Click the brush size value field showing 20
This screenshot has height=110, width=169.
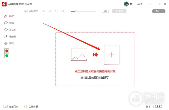click(105, 11)
